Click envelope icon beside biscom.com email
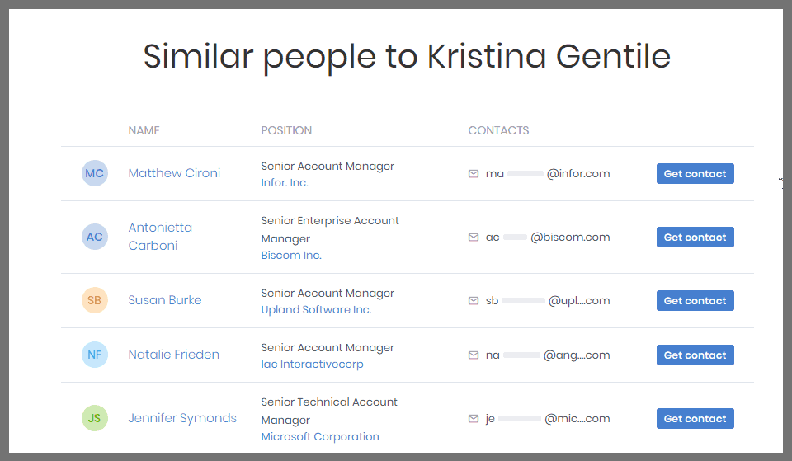The width and height of the screenshot is (792, 461). (474, 238)
